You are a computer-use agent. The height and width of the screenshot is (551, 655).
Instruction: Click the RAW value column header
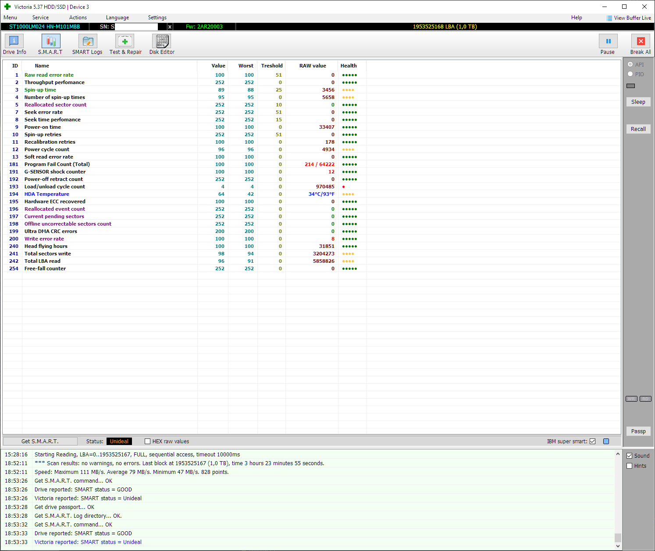313,66
